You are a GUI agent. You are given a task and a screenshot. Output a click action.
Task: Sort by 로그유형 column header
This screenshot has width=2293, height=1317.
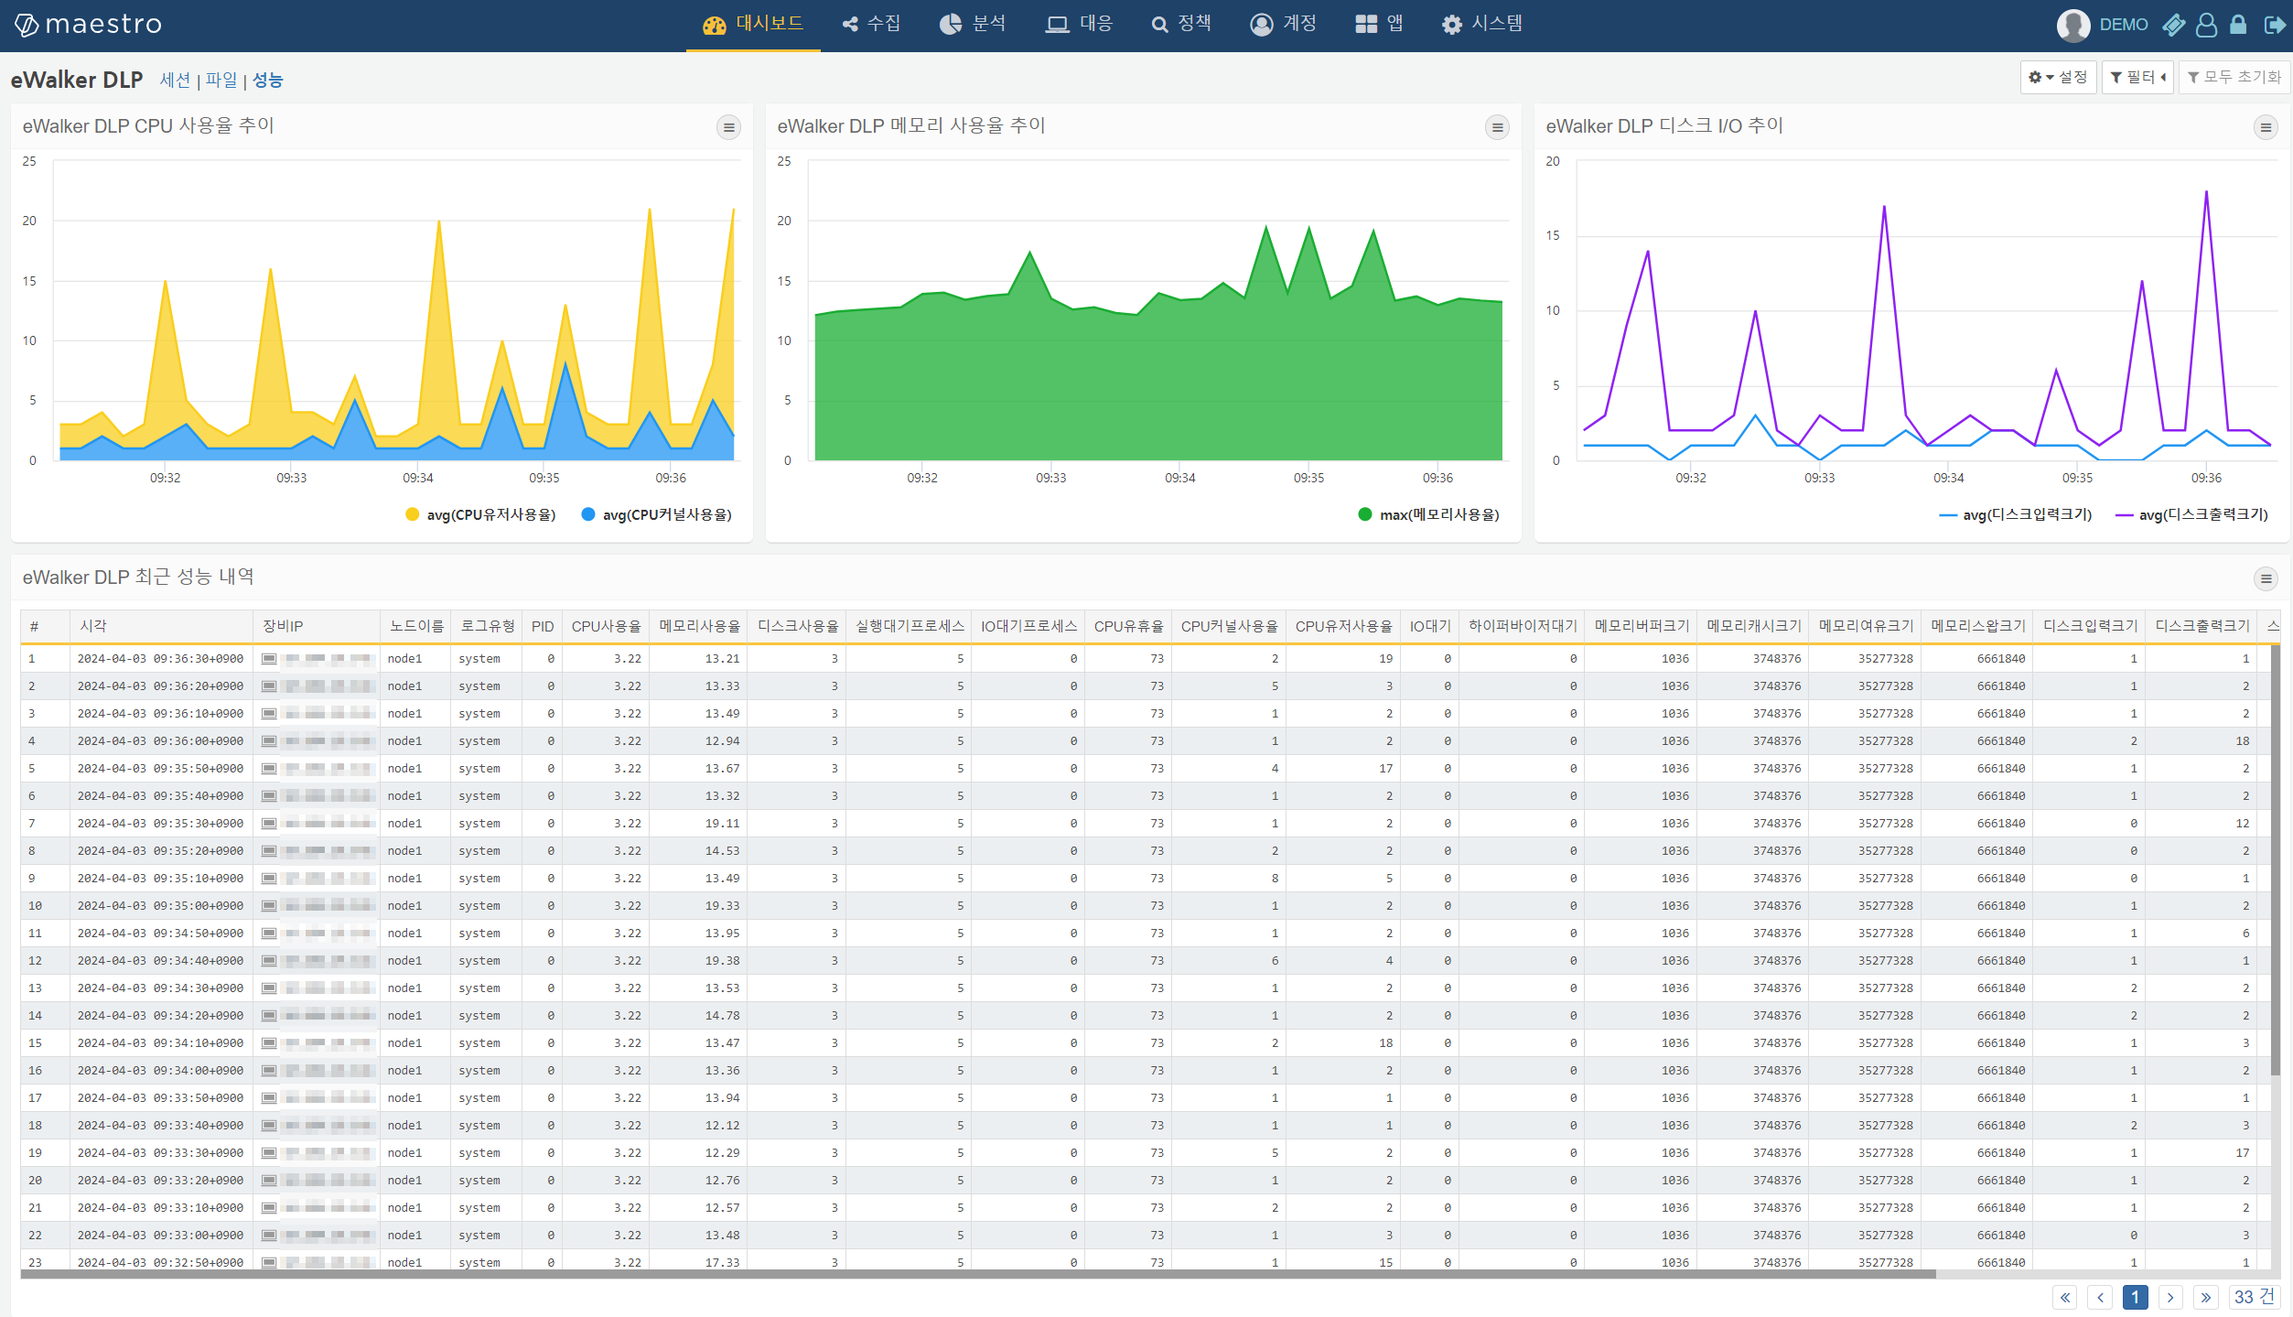[488, 626]
